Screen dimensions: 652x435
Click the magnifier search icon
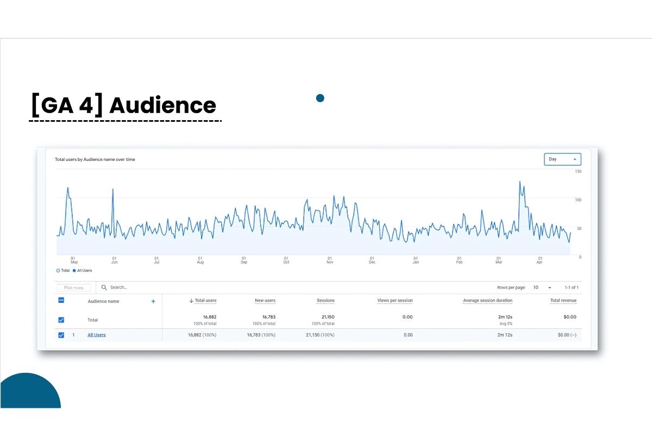(104, 287)
